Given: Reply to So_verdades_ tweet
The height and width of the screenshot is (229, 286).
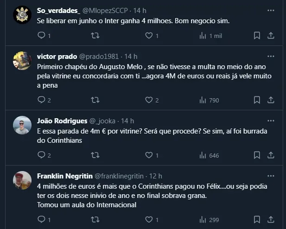Looking at the screenshot, I should pos(41,36).
